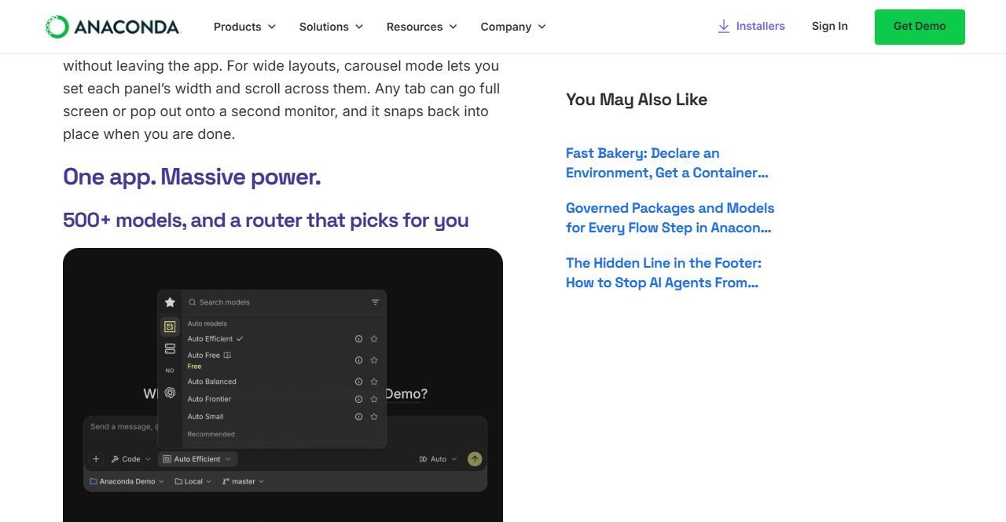This screenshot has width=1006, height=522.
Task: Expand the Products menu
Action: (244, 27)
